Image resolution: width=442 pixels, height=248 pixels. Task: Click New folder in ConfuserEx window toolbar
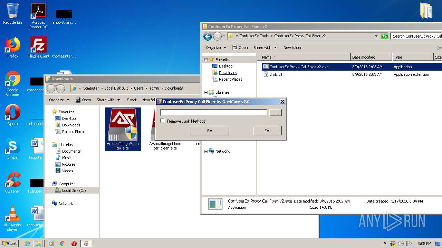[x=292, y=48]
